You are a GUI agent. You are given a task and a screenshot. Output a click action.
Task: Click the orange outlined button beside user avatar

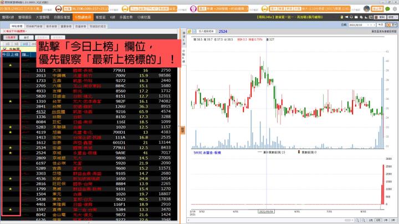tap(377, 9)
